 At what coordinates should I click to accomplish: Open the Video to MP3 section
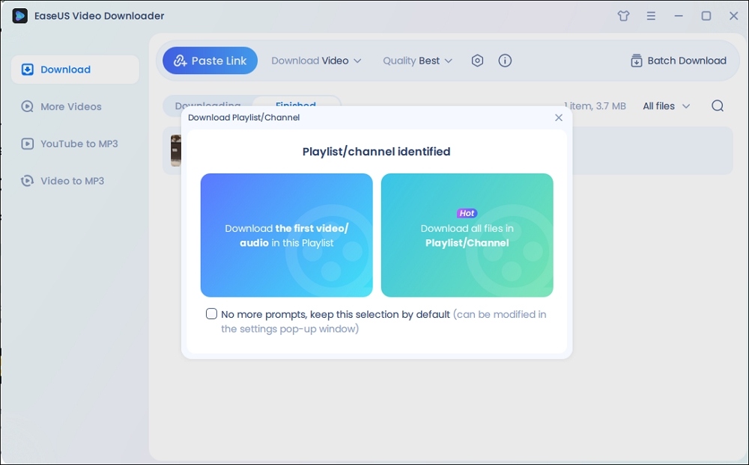point(63,181)
